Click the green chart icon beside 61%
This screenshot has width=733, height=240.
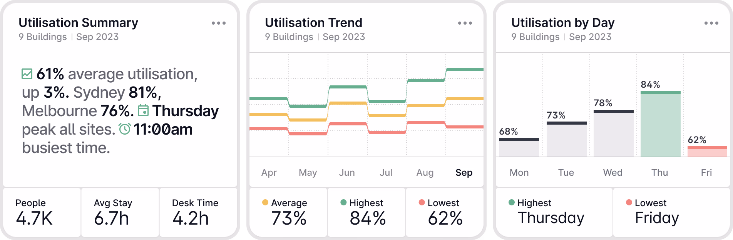coord(27,74)
